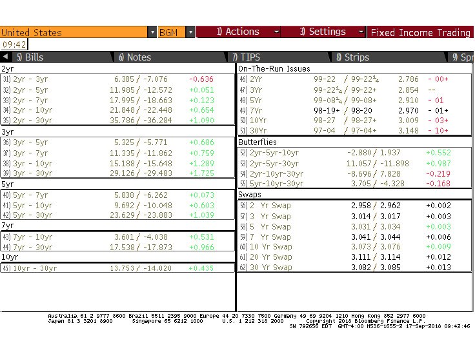Select the 5yr - 7yr spread row
The image size is (475, 341).
pos(117,195)
